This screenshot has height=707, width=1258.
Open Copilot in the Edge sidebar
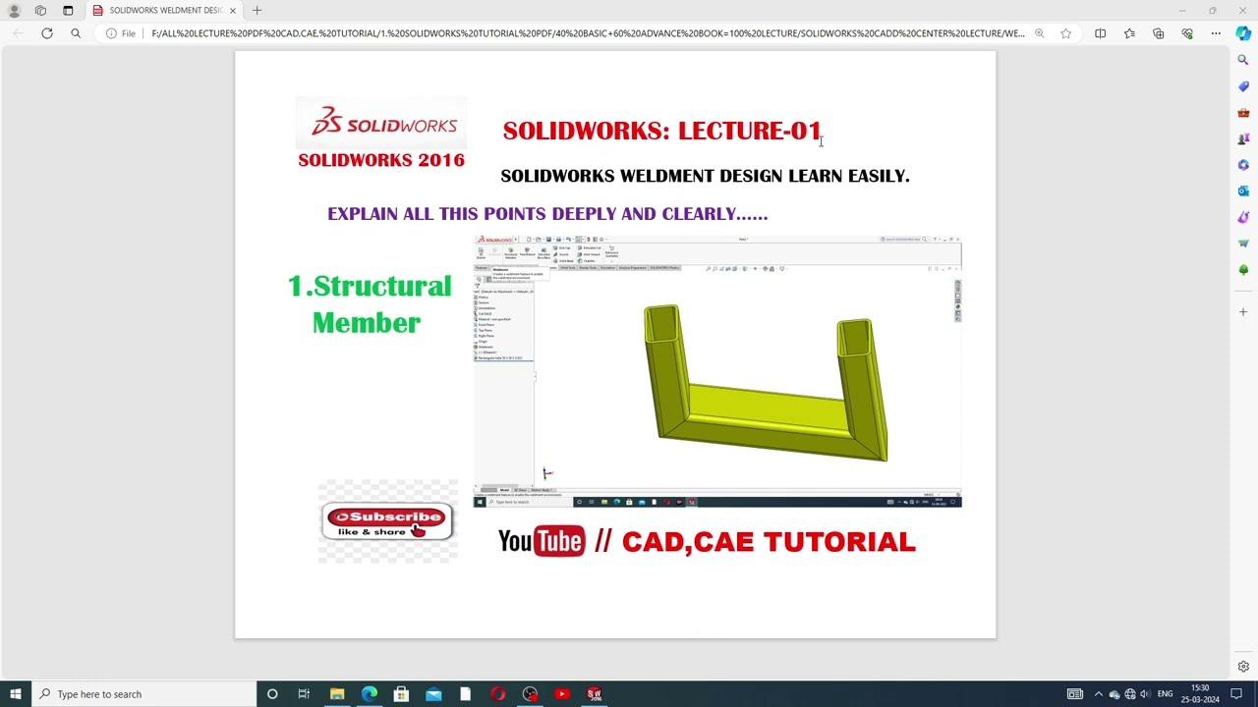(1243, 33)
